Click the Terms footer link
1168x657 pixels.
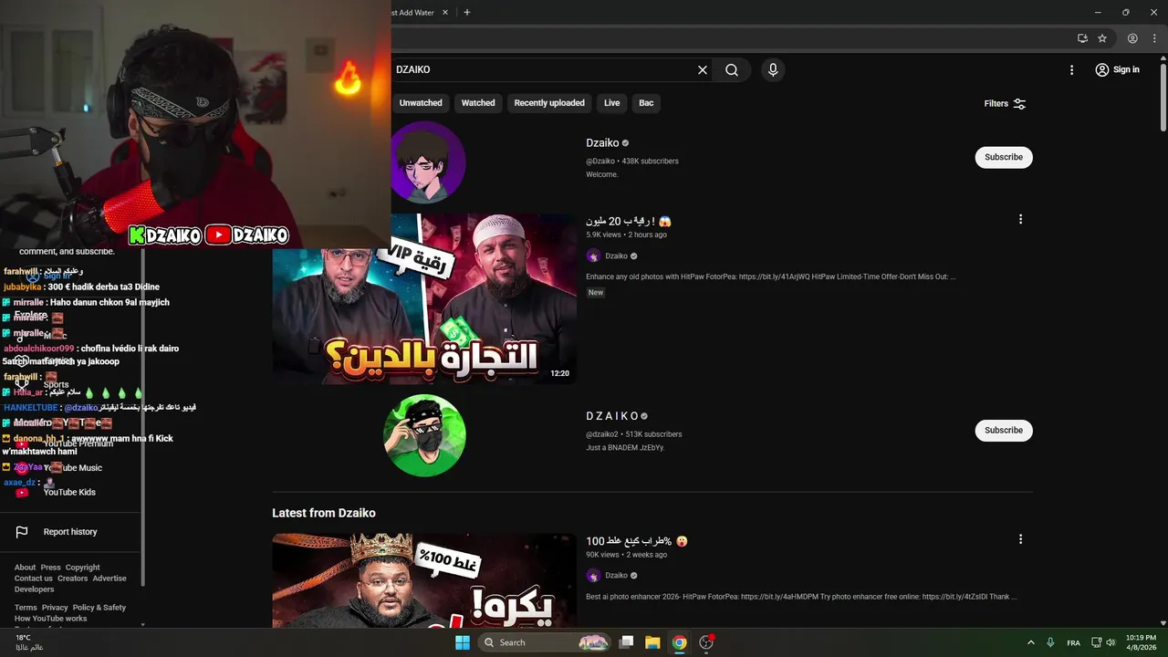click(26, 608)
